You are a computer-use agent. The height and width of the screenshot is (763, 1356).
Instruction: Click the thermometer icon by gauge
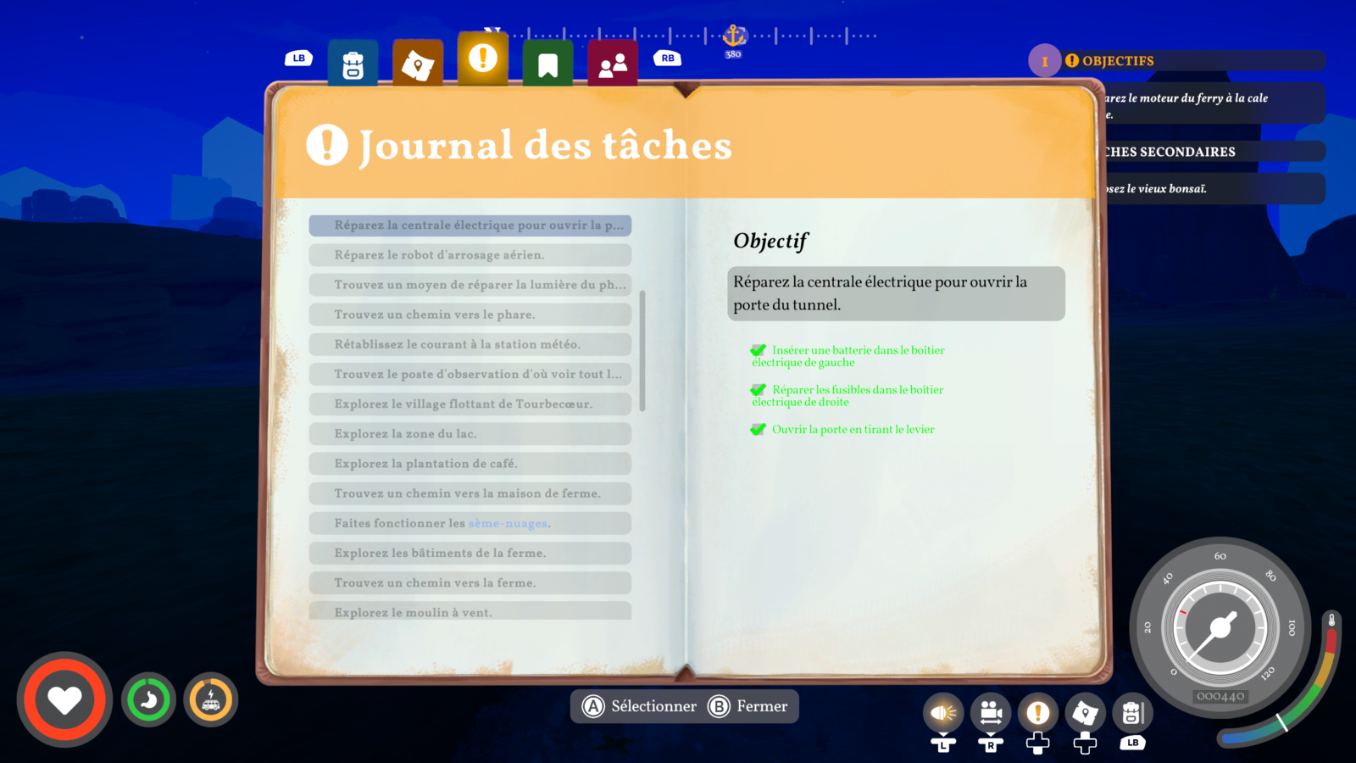tap(1331, 621)
